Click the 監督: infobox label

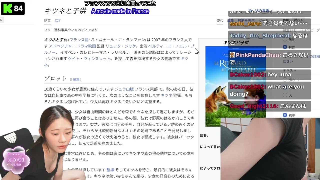tap(204, 135)
